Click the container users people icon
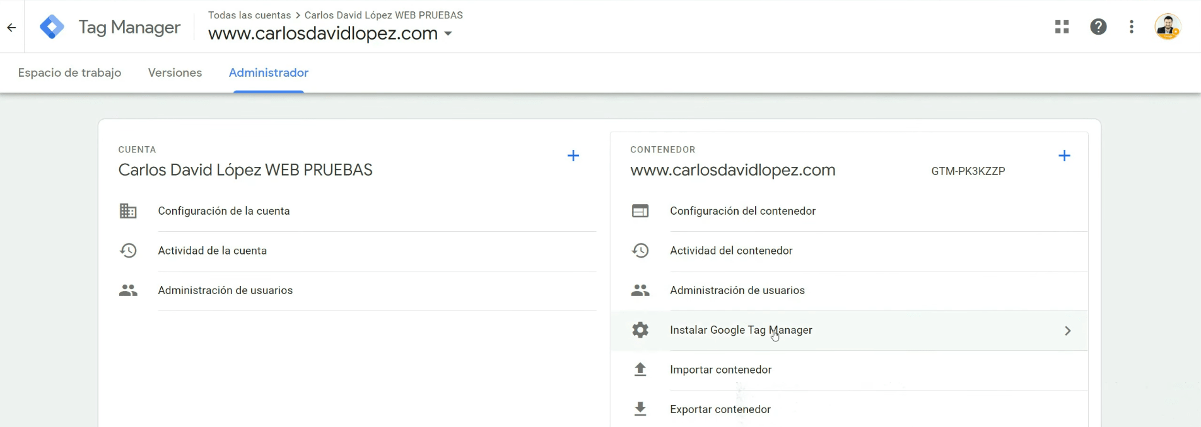The image size is (1201, 427). pos(640,290)
